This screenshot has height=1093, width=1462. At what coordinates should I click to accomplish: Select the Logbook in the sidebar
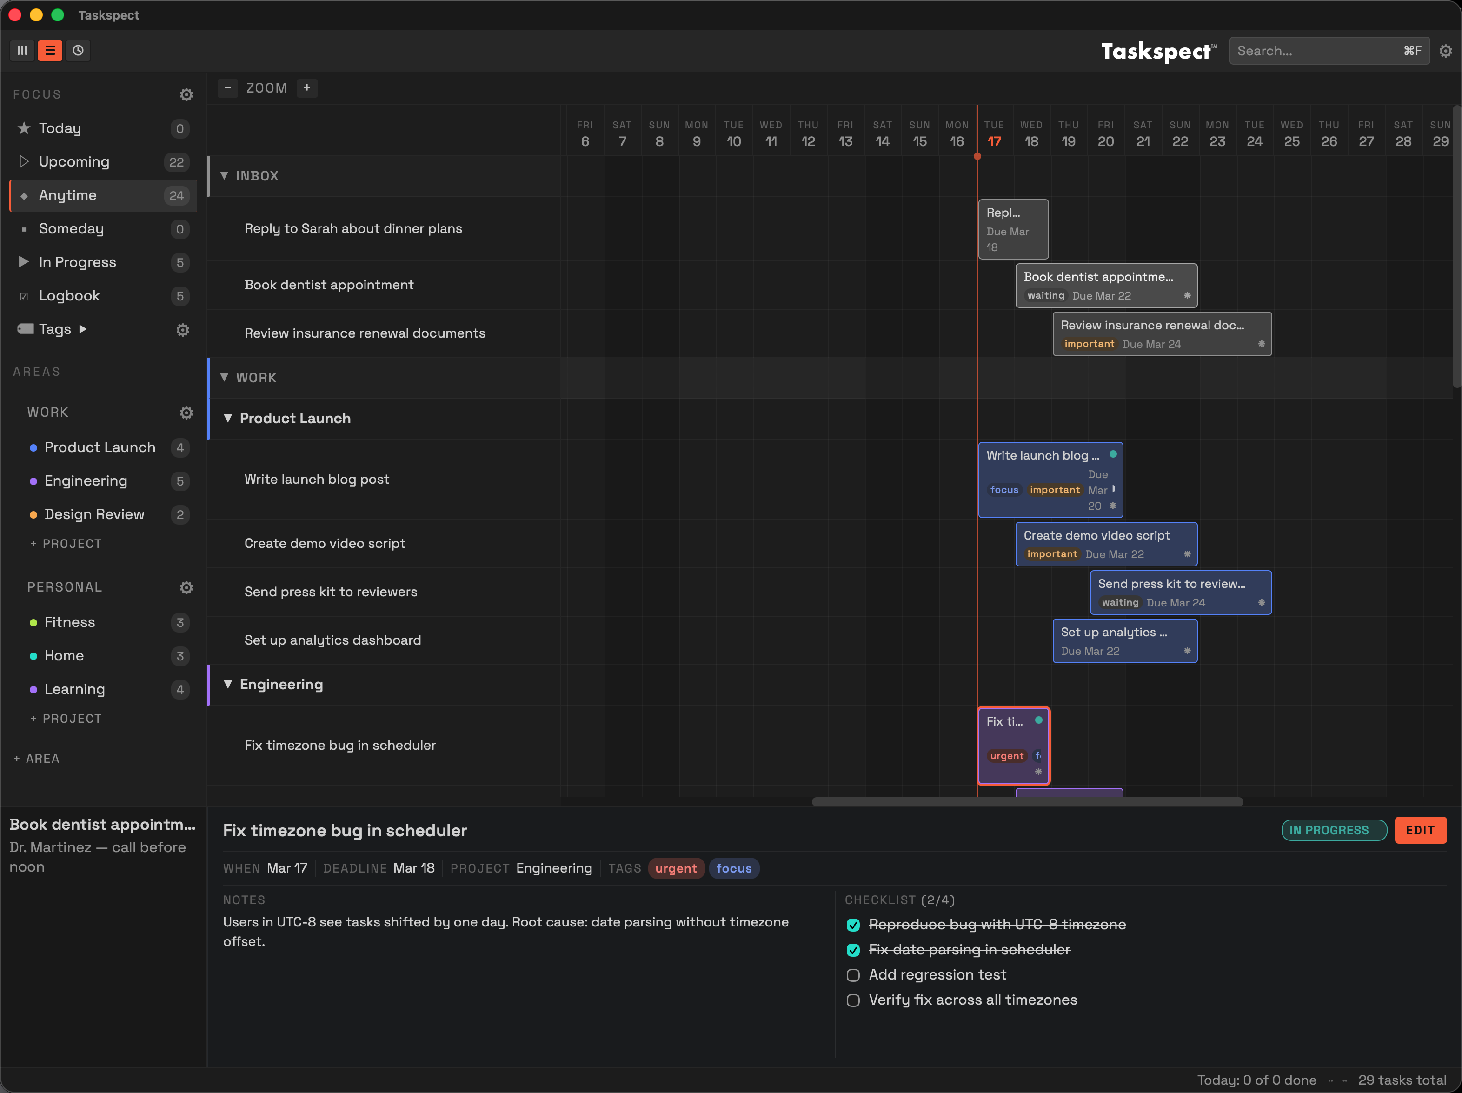point(69,295)
